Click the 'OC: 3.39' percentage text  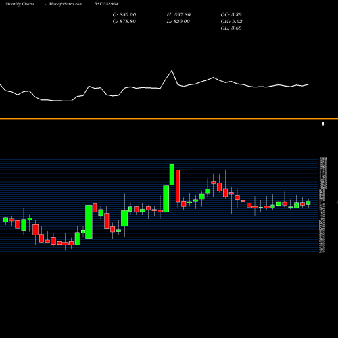click(231, 15)
